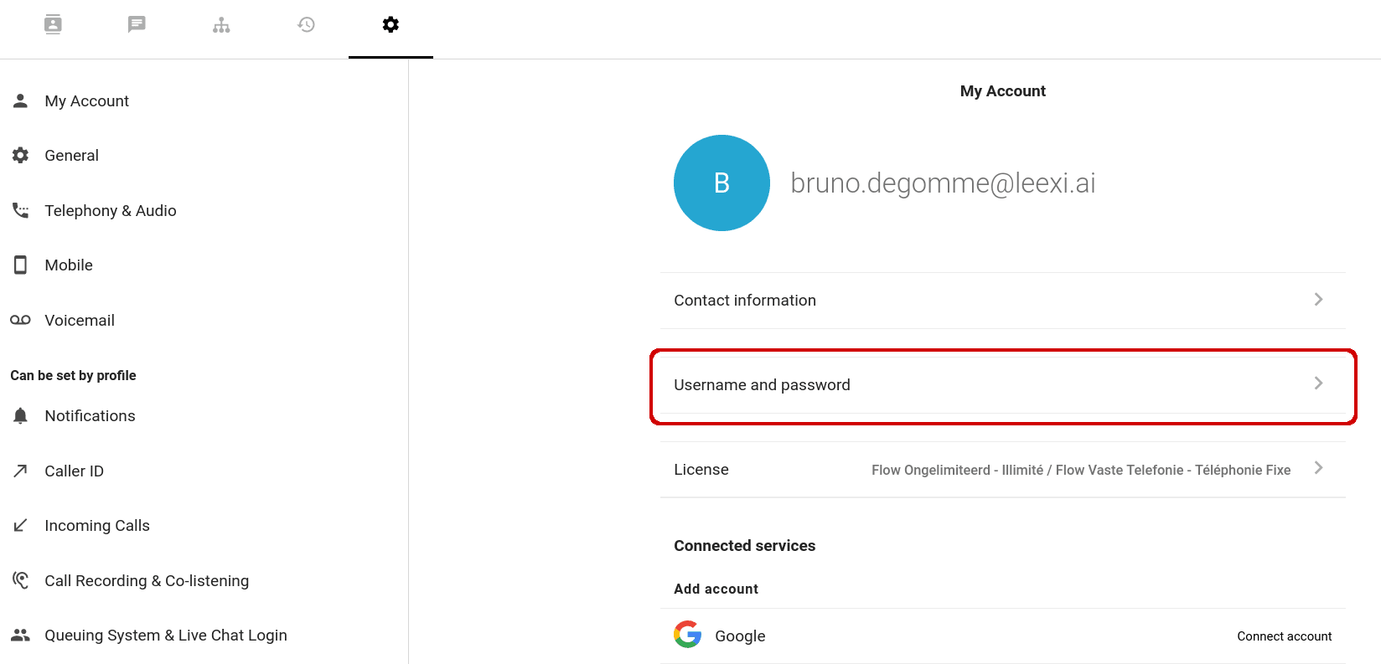The image size is (1381, 664).
Task: Click the Google logo icon
Action: coord(687,635)
